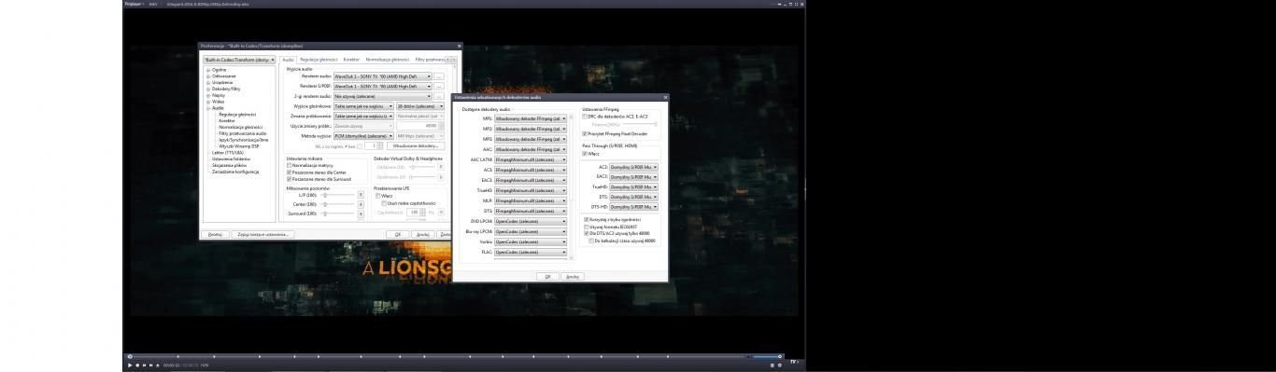Click OK in the Preferences window
Viewport: 1276px width, 372px height.
pos(398,234)
